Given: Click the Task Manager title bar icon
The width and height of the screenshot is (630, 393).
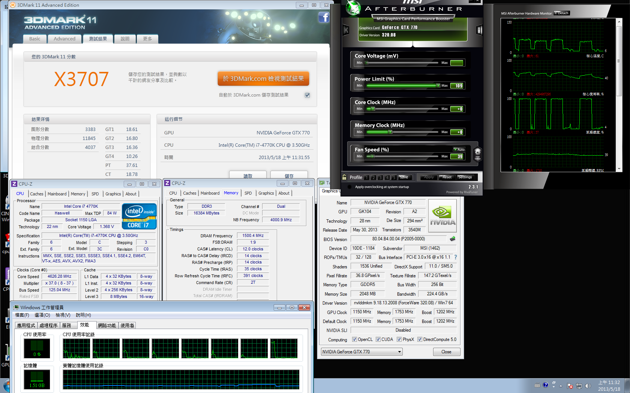Looking at the screenshot, I should point(16,307).
